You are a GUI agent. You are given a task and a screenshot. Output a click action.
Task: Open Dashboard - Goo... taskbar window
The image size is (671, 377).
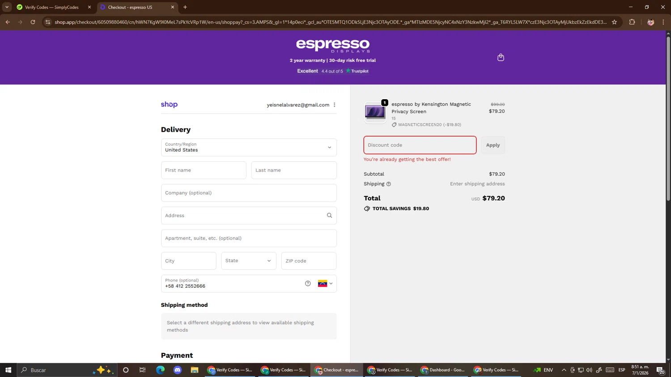[x=443, y=370]
